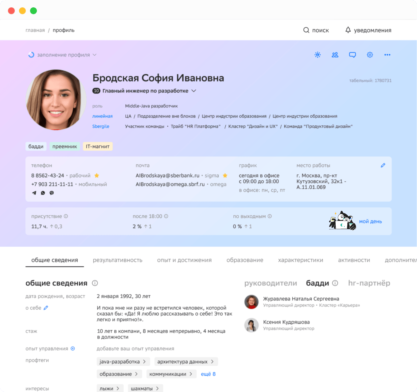
Task: Add management experience with plus icon
Action: click(x=73, y=348)
